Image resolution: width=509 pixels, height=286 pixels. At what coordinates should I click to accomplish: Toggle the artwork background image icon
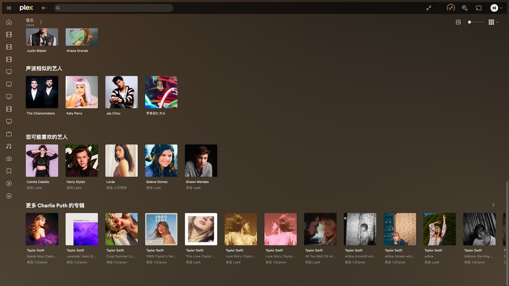click(x=458, y=22)
